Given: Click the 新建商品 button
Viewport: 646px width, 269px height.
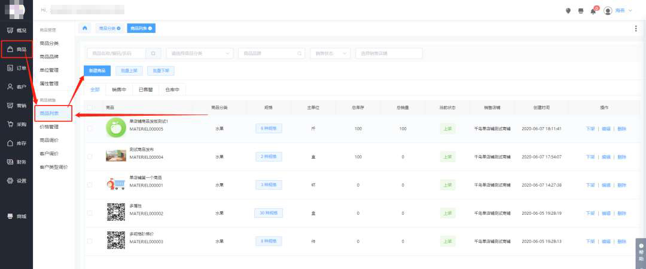Looking at the screenshot, I should 97,70.
